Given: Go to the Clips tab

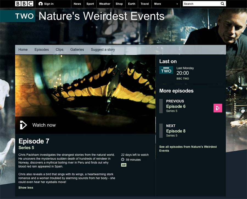Looking at the screenshot, I should coord(59,49).
